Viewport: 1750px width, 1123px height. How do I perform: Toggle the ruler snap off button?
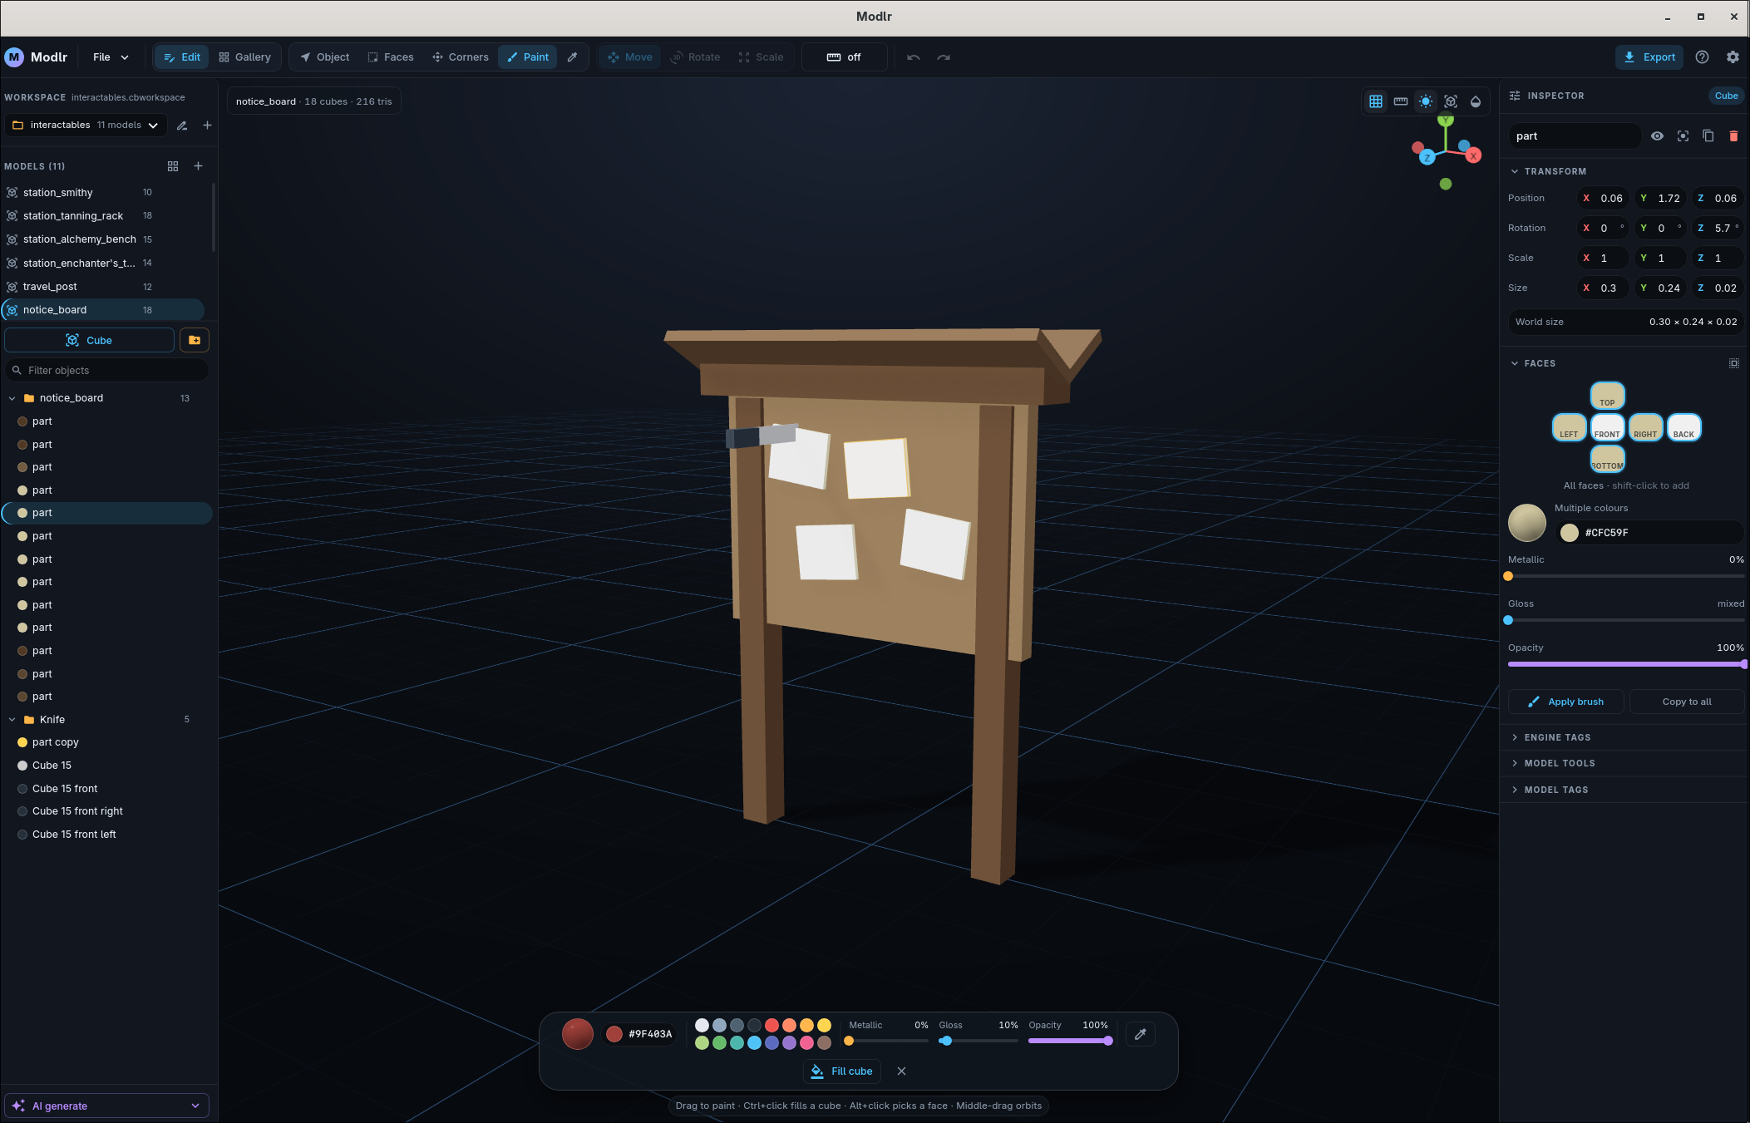(x=844, y=57)
